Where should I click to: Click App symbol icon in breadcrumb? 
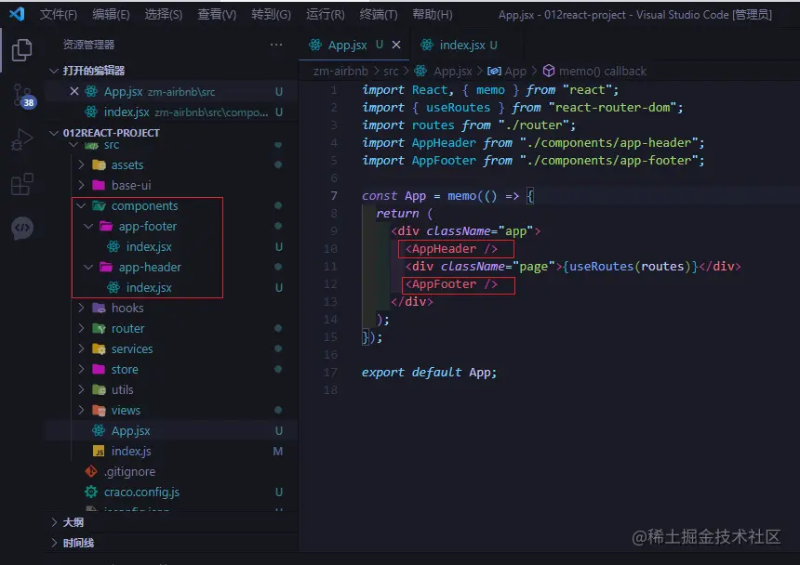pyautogui.click(x=494, y=71)
